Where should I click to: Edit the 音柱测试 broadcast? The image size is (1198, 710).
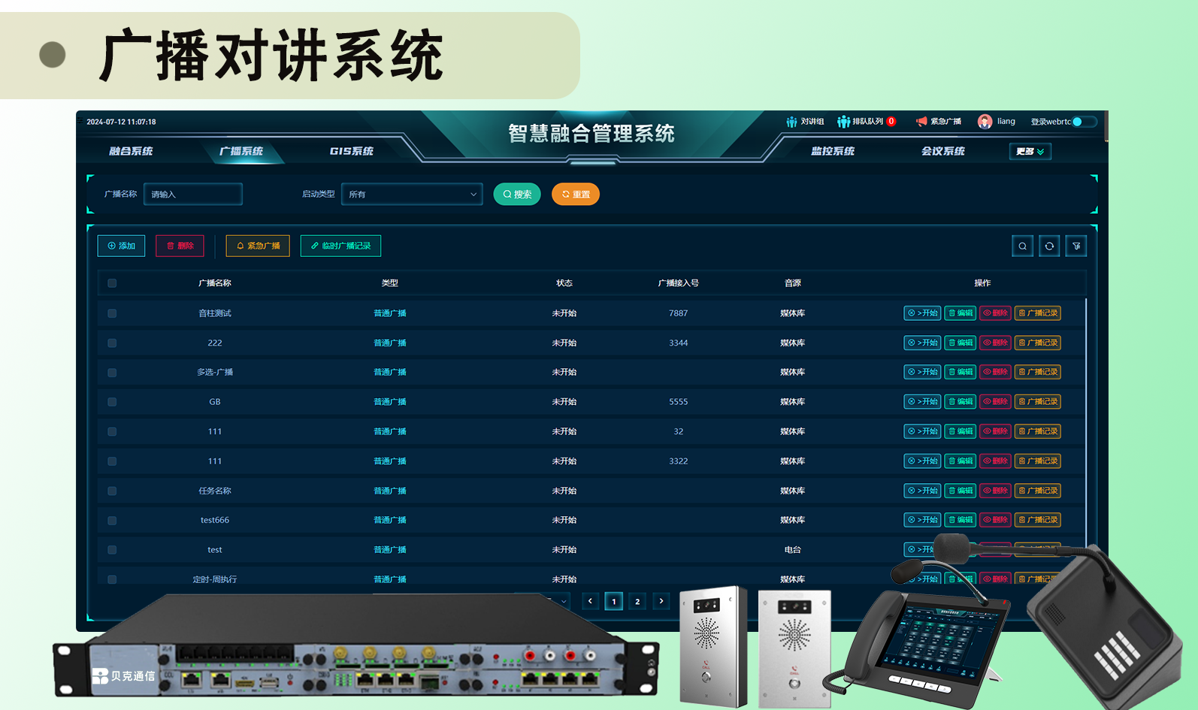click(961, 313)
